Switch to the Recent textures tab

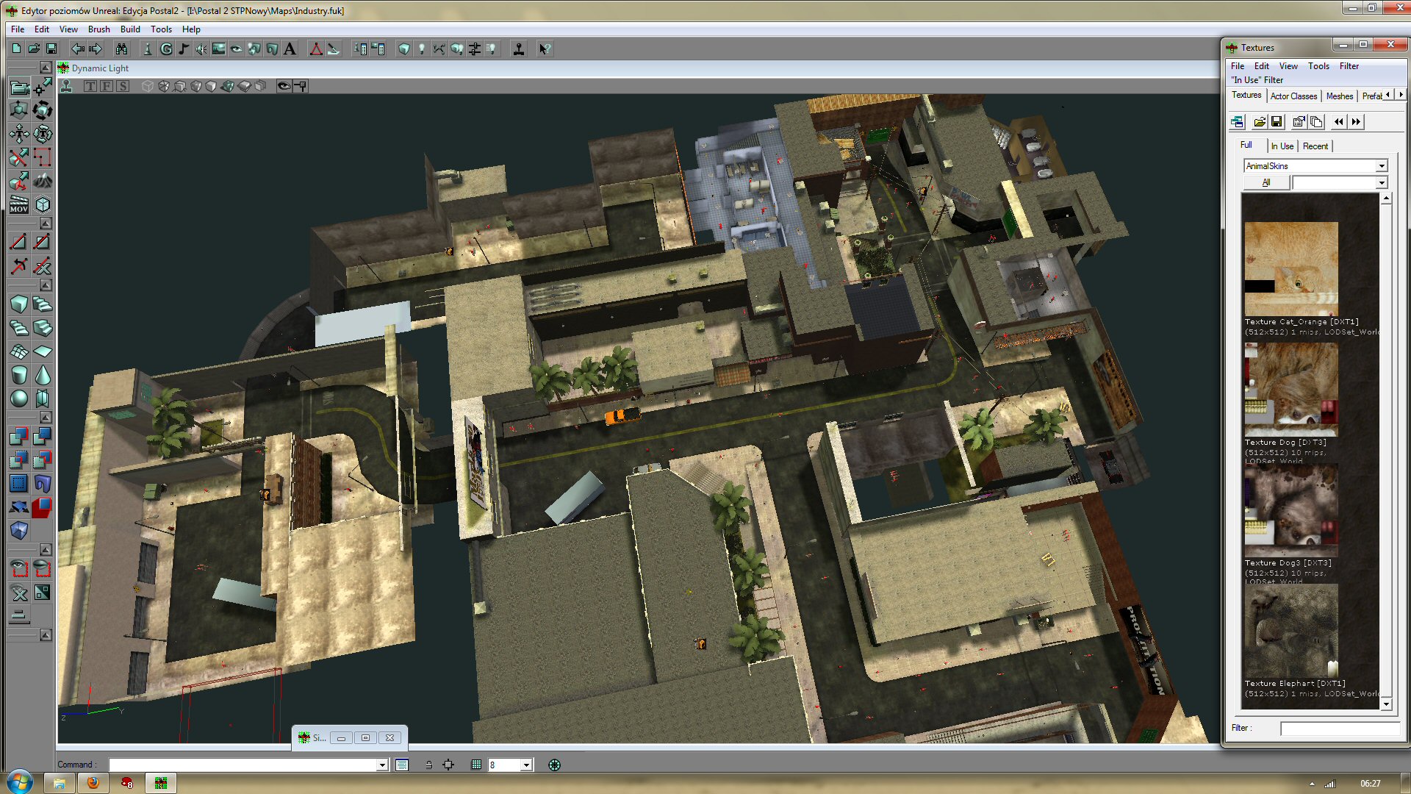(x=1315, y=146)
